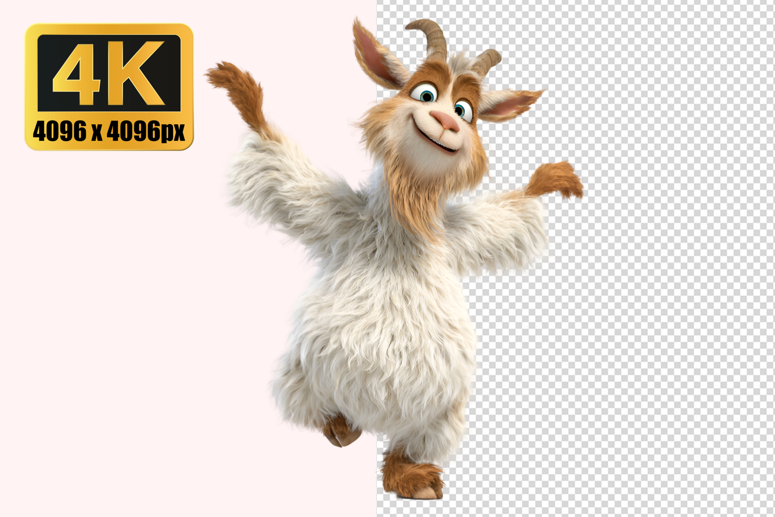Click the goat's eye nearest the checkerboard ear

pos(460,110)
